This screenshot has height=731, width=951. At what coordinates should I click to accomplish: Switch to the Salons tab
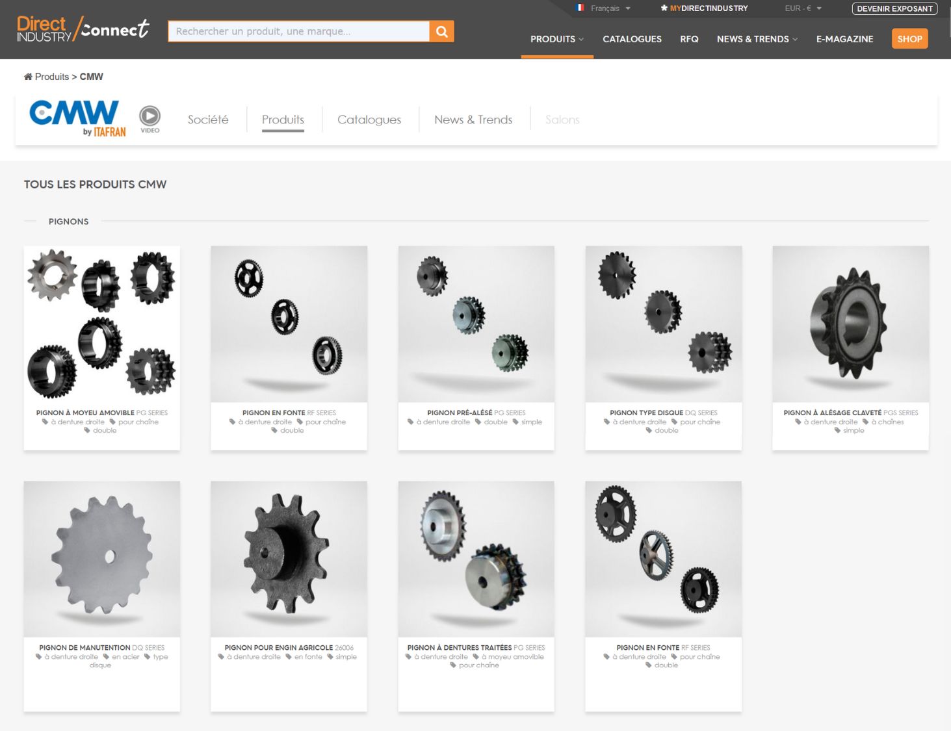coord(562,120)
